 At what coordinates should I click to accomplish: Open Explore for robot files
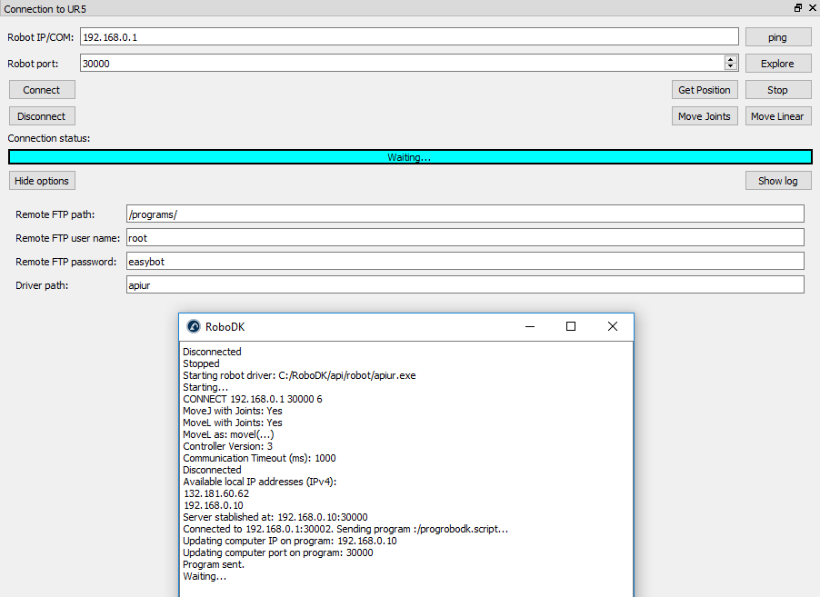click(777, 64)
